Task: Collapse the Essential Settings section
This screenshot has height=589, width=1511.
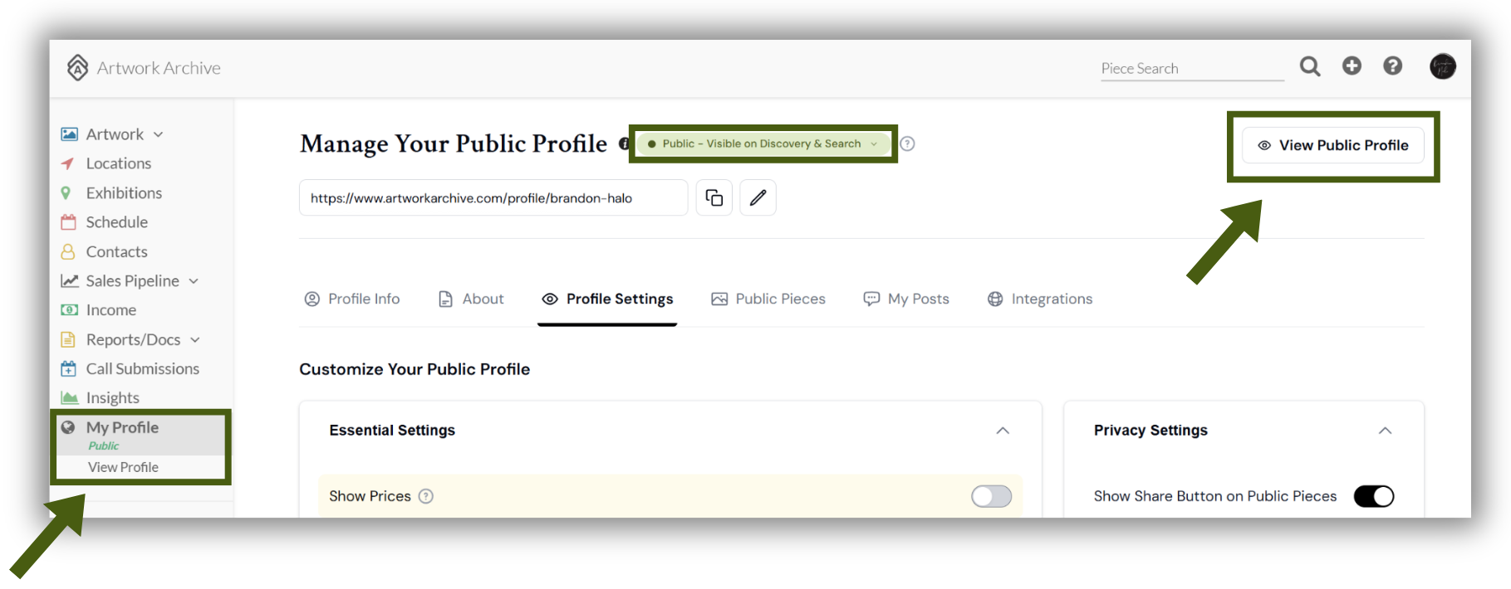Action: tap(1003, 431)
